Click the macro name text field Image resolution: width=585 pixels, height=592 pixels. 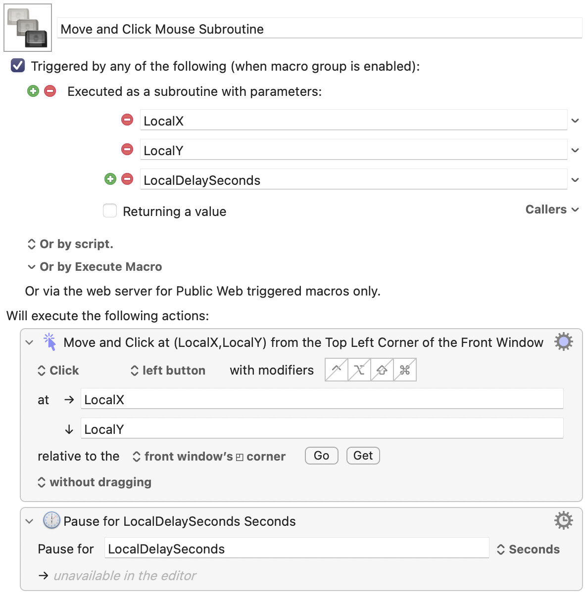(x=319, y=29)
